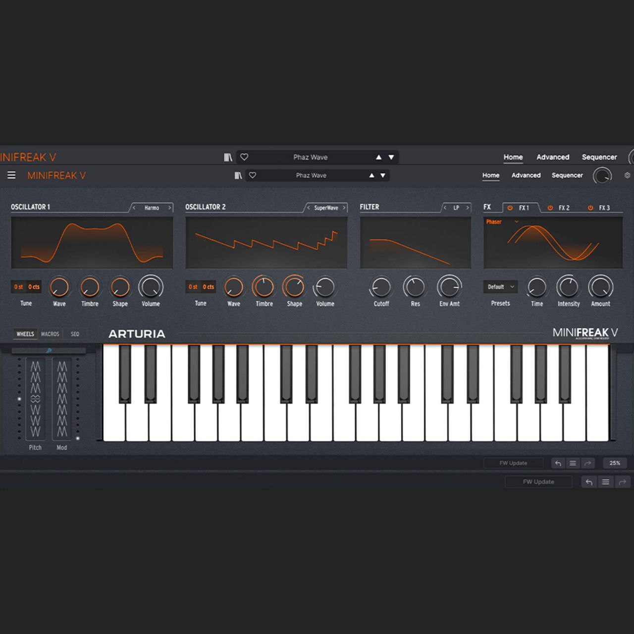Show the WHEELS panel tab

coord(25,334)
